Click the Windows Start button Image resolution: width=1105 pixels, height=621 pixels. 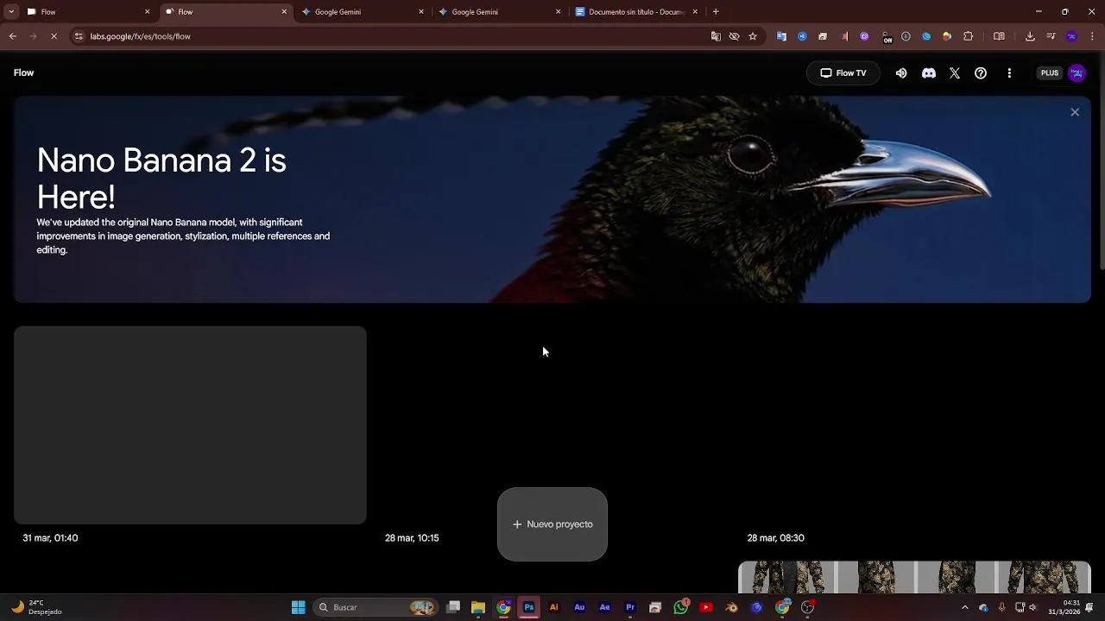click(298, 607)
